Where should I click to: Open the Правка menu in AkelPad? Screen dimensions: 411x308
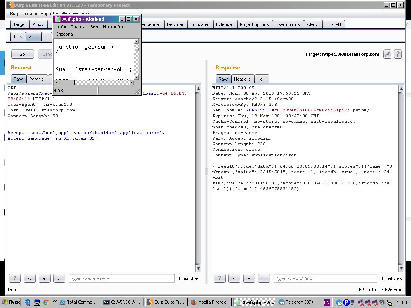point(78,27)
